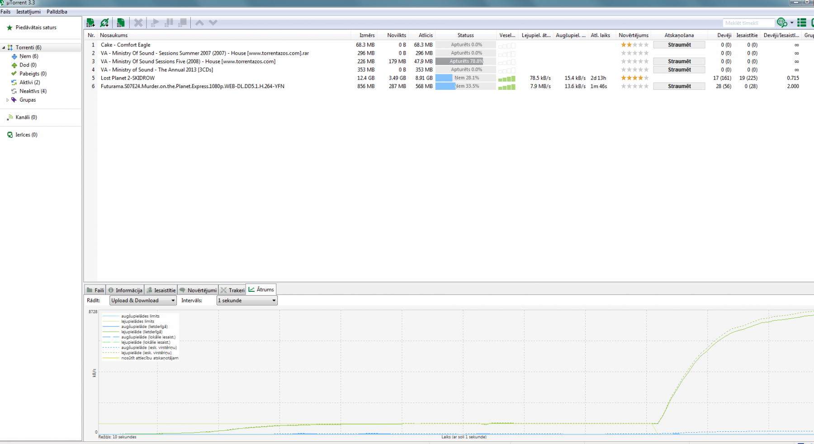Click the globe web search icon
Image resolution: width=814 pixels, height=444 pixels.
[x=781, y=23]
